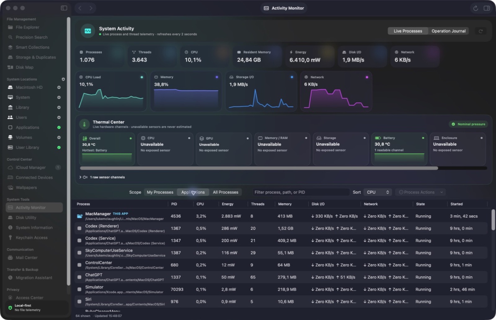Open the Sort CPU dropdown

pos(378,192)
